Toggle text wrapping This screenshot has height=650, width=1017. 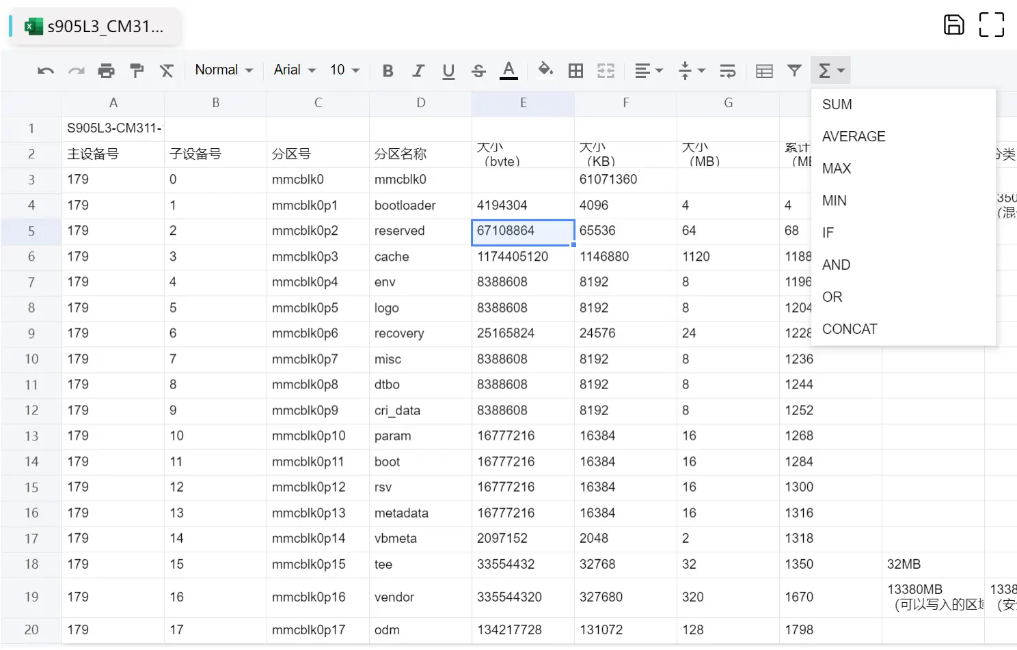point(728,70)
